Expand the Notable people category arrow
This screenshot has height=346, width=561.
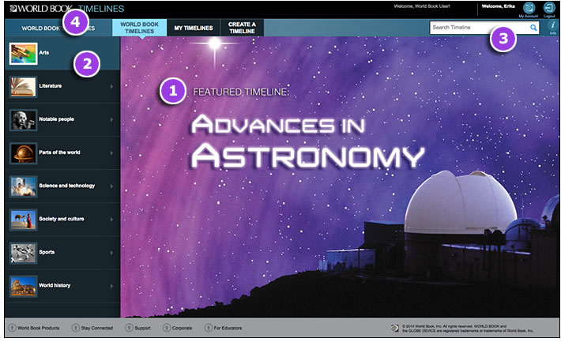[111, 119]
